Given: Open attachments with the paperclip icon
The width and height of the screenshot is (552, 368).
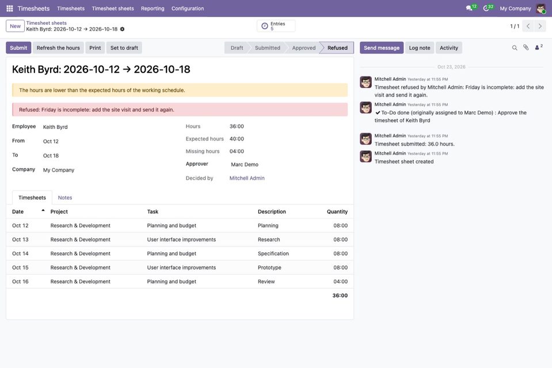Looking at the screenshot, I should point(526,48).
